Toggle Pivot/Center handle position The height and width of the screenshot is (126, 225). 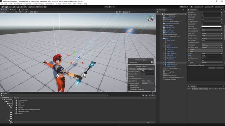coord(32,7)
